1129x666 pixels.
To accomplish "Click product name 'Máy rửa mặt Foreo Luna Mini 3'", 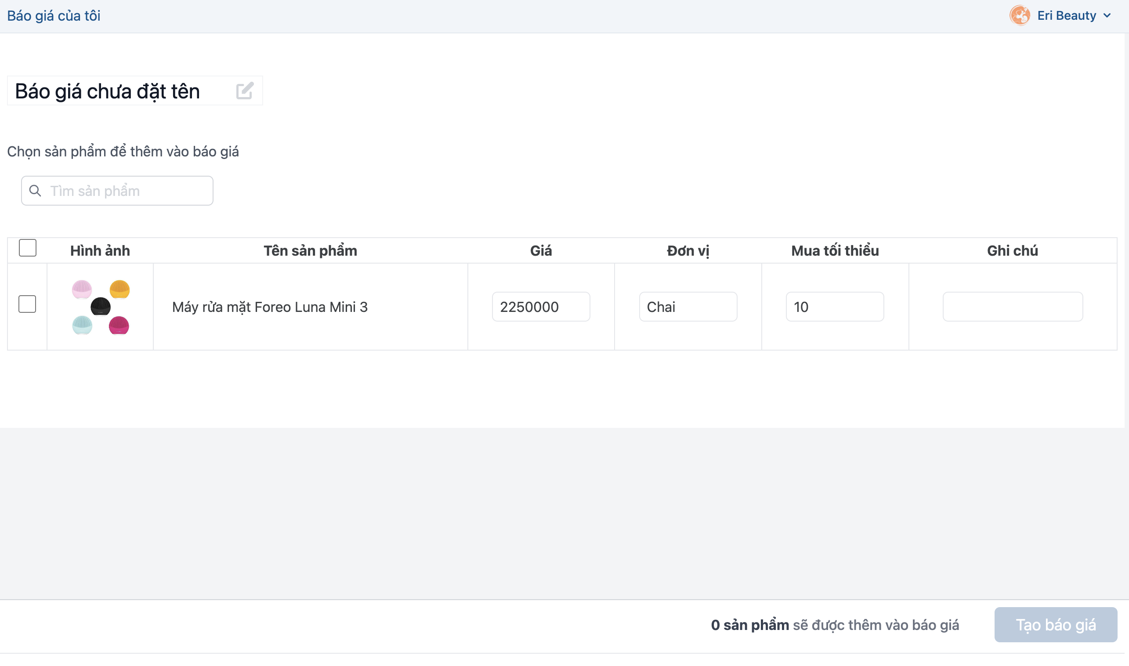I will pos(270,307).
